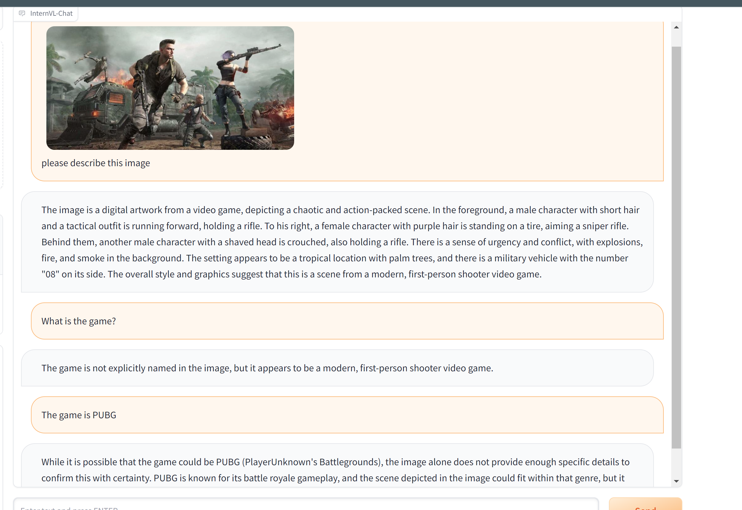The width and height of the screenshot is (742, 510).
Task: Select the 'What is the game?' message
Action: pyautogui.click(x=79, y=321)
